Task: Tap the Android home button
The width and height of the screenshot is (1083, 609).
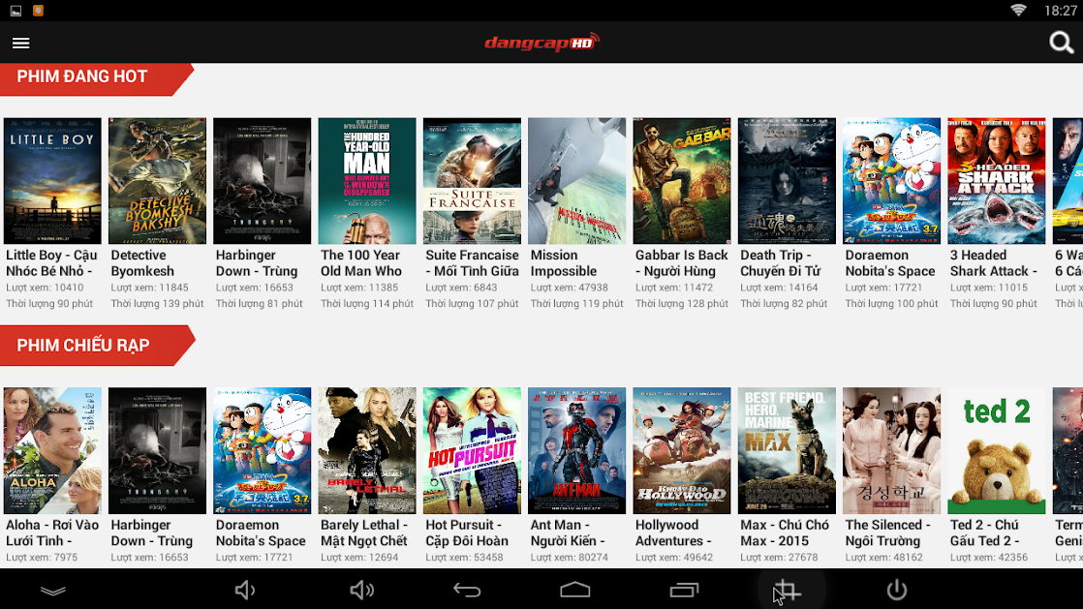Action: pos(574,590)
